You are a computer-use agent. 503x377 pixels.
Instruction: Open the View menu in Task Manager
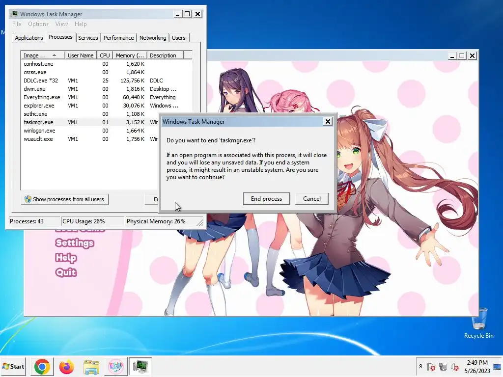tap(61, 24)
